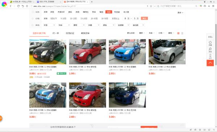
Task: Click the orange floating badge at left edge
Action: (1, 118)
